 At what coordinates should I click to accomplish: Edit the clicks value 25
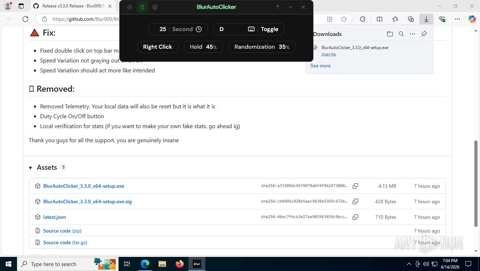(163, 29)
